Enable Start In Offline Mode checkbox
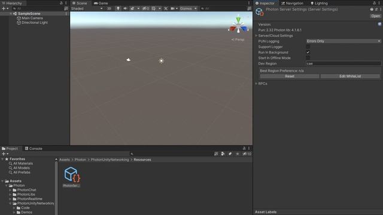The image size is (383, 215). coord(308,58)
